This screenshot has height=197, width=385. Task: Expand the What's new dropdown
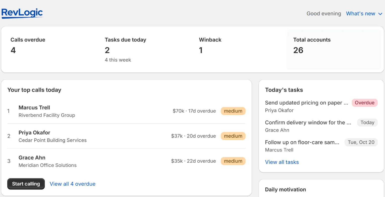[x=364, y=14]
